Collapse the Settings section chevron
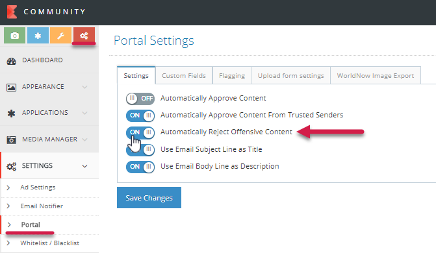This screenshot has height=253, width=436. [x=85, y=166]
